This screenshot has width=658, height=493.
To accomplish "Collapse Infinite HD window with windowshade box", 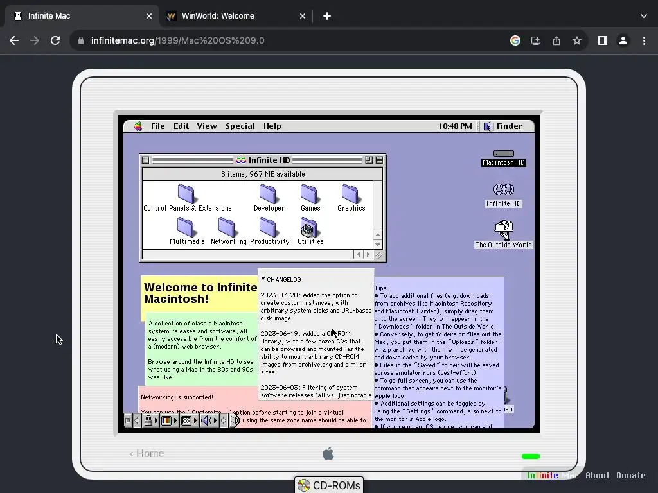I will click(379, 160).
